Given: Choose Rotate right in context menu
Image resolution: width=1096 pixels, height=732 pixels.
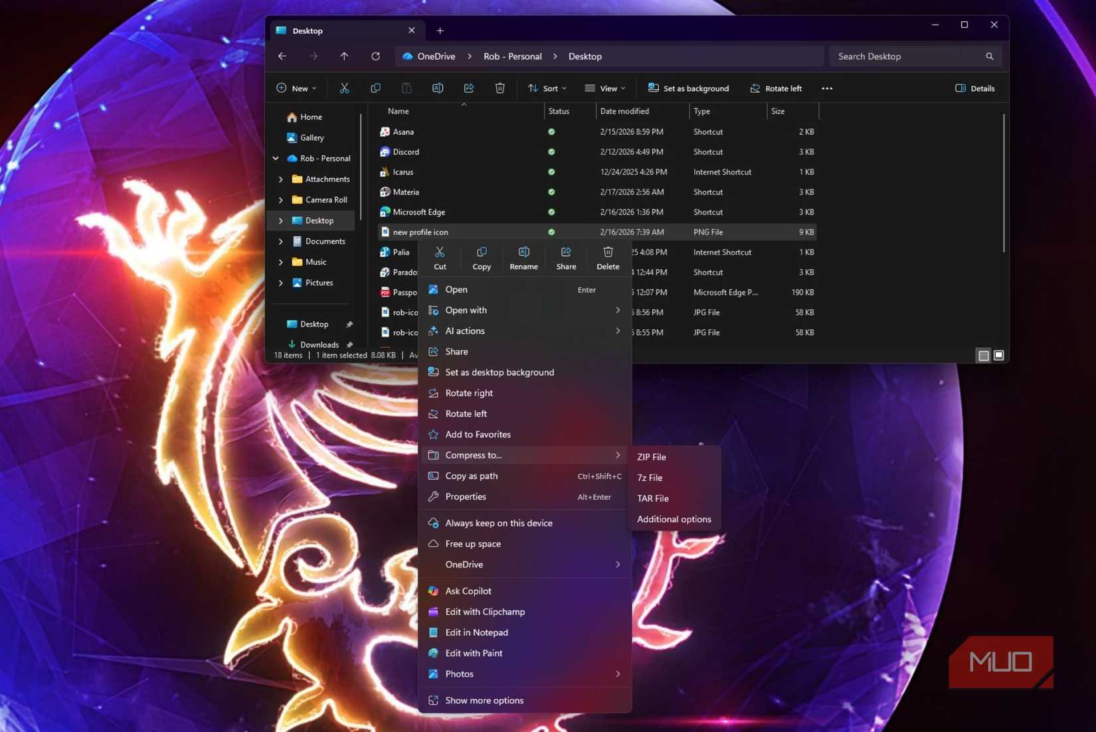Looking at the screenshot, I should coord(525,393).
